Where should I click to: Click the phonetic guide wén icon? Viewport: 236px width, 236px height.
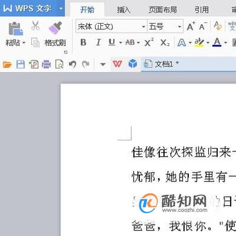click(x=232, y=26)
